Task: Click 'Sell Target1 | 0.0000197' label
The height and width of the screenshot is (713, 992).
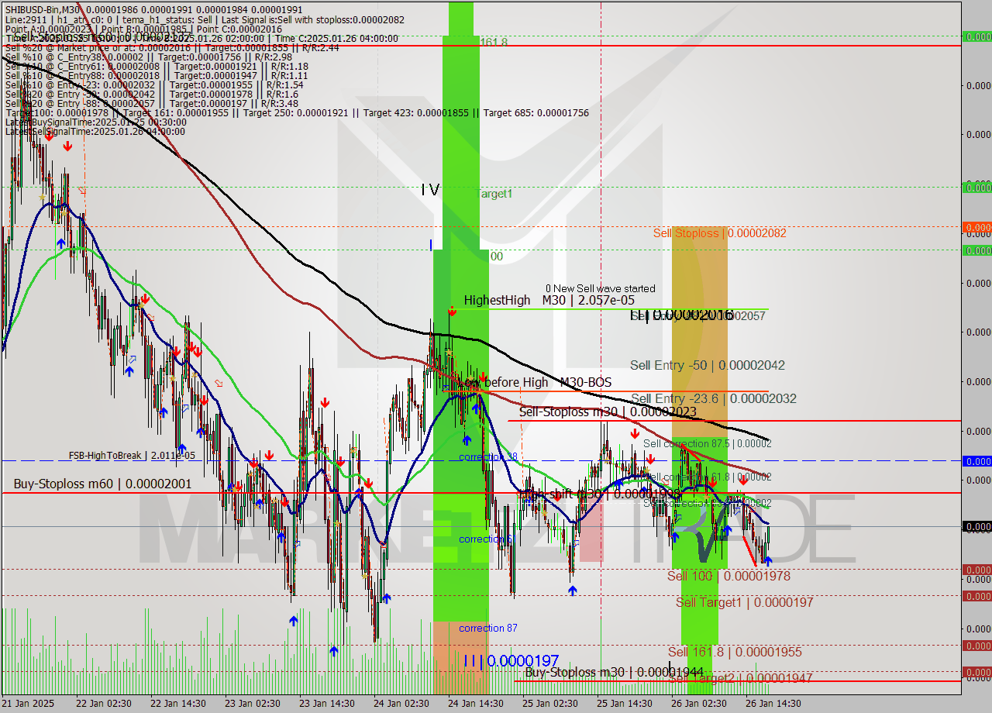Action: (x=744, y=602)
